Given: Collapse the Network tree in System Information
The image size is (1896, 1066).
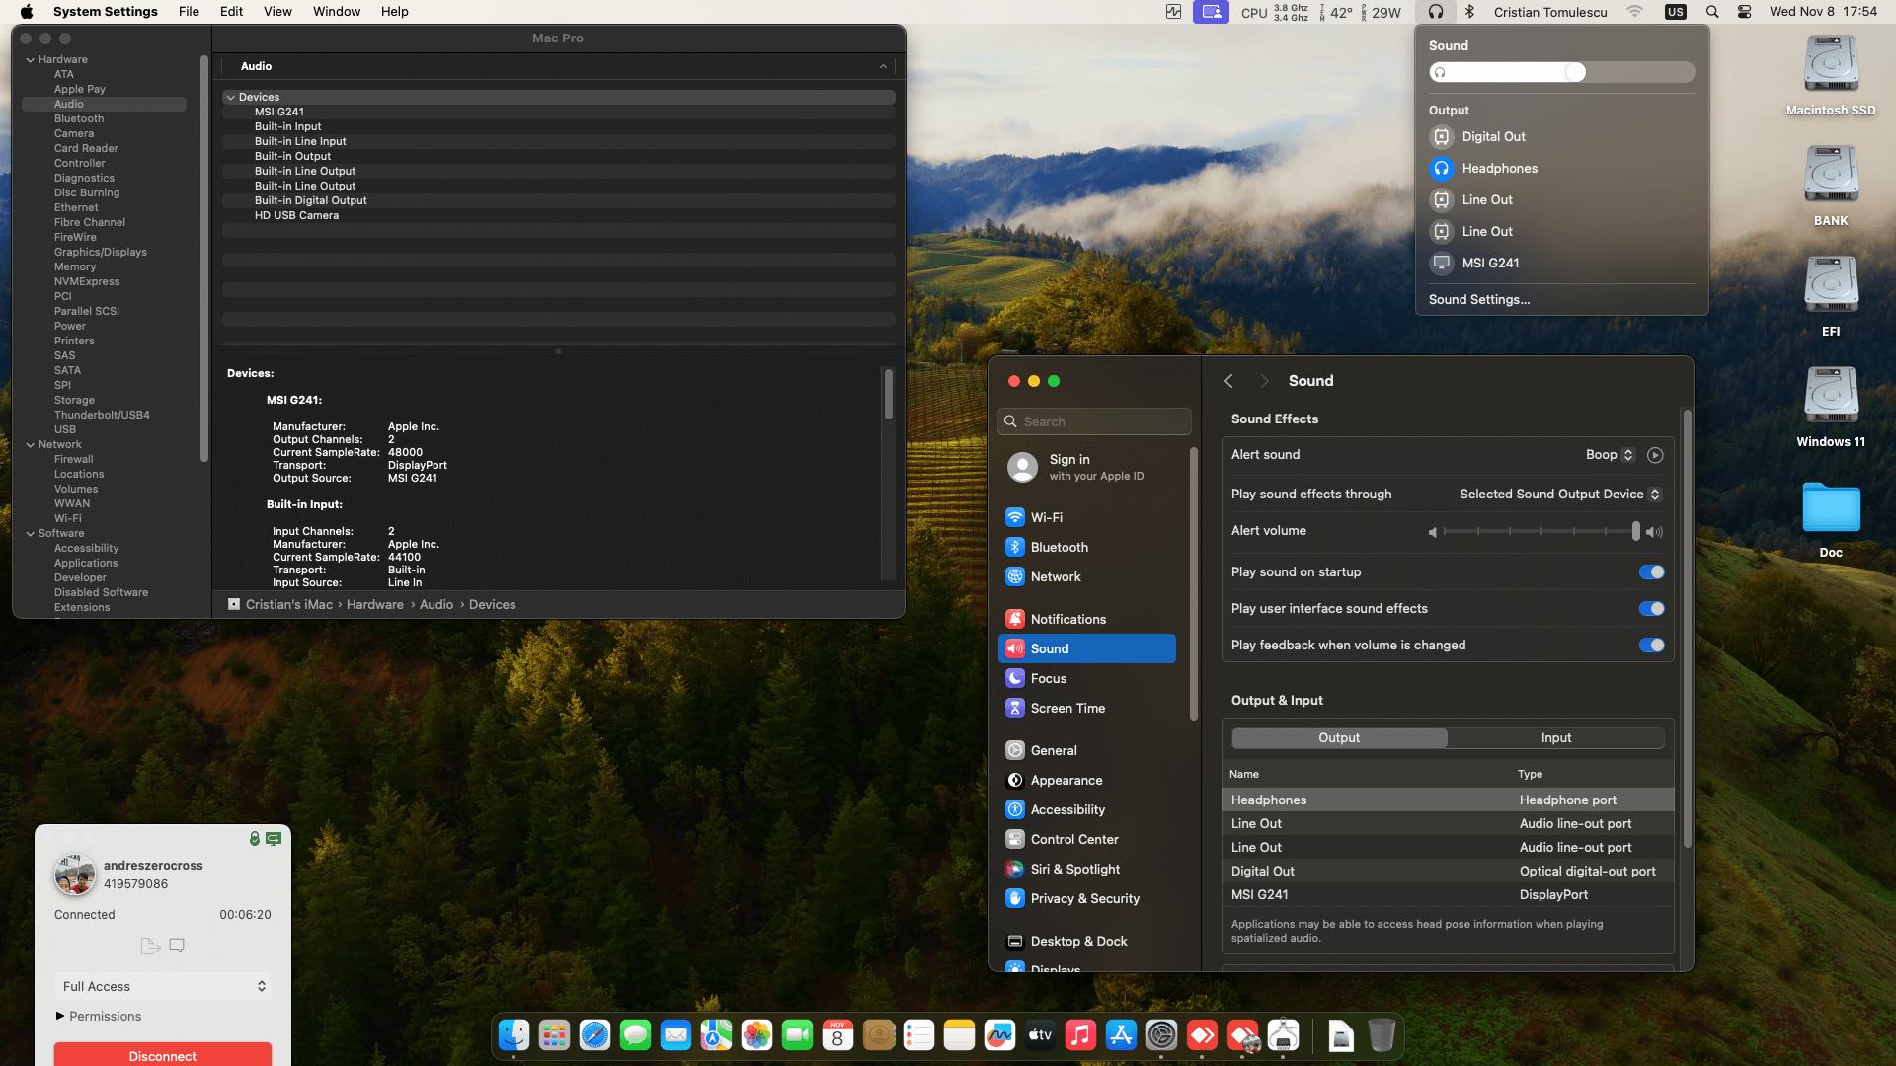Looking at the screenshot, I should [31, 445].
